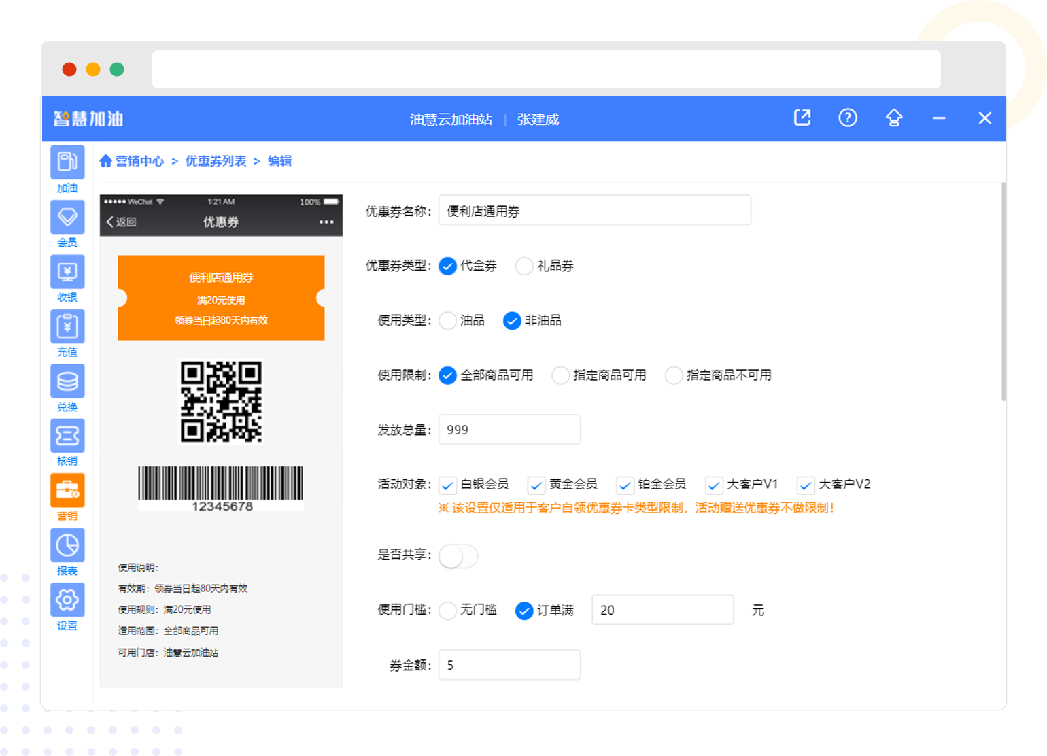
Task: Click the green macOS maximize dot
Action: coord(117,69)
